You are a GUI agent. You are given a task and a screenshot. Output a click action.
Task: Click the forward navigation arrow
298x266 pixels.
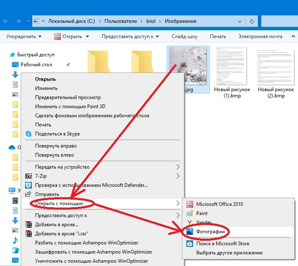coord(18,21)
